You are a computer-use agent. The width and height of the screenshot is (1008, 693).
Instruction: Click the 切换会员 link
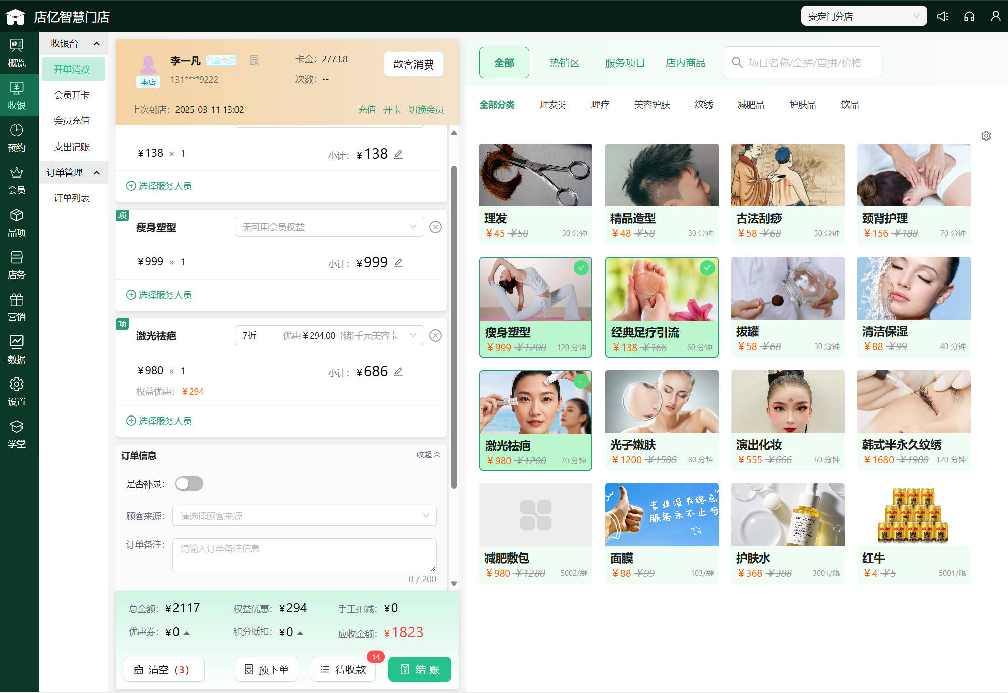click(426, 109)
